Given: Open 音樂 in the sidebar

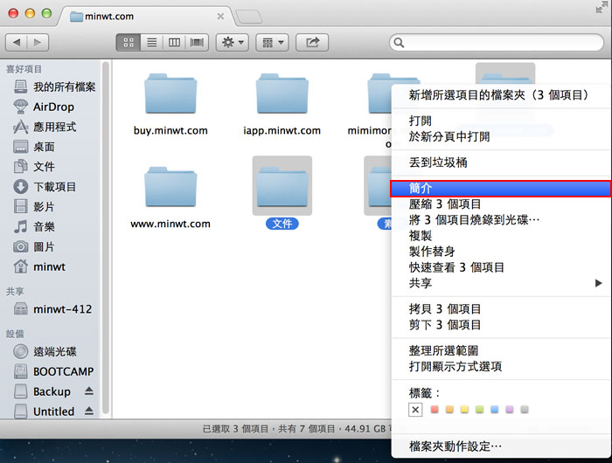Looking at the screenshot, I should [34, 226].
